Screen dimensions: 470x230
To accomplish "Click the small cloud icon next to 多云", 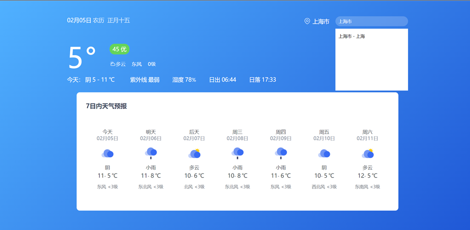I will [112, 64].
